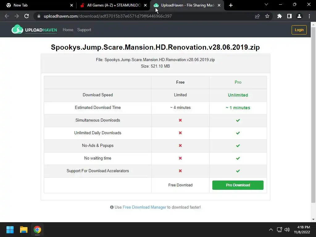Switch to the New Tab browser tab
Screen dimensions: 316x237
tap(39, 5)
